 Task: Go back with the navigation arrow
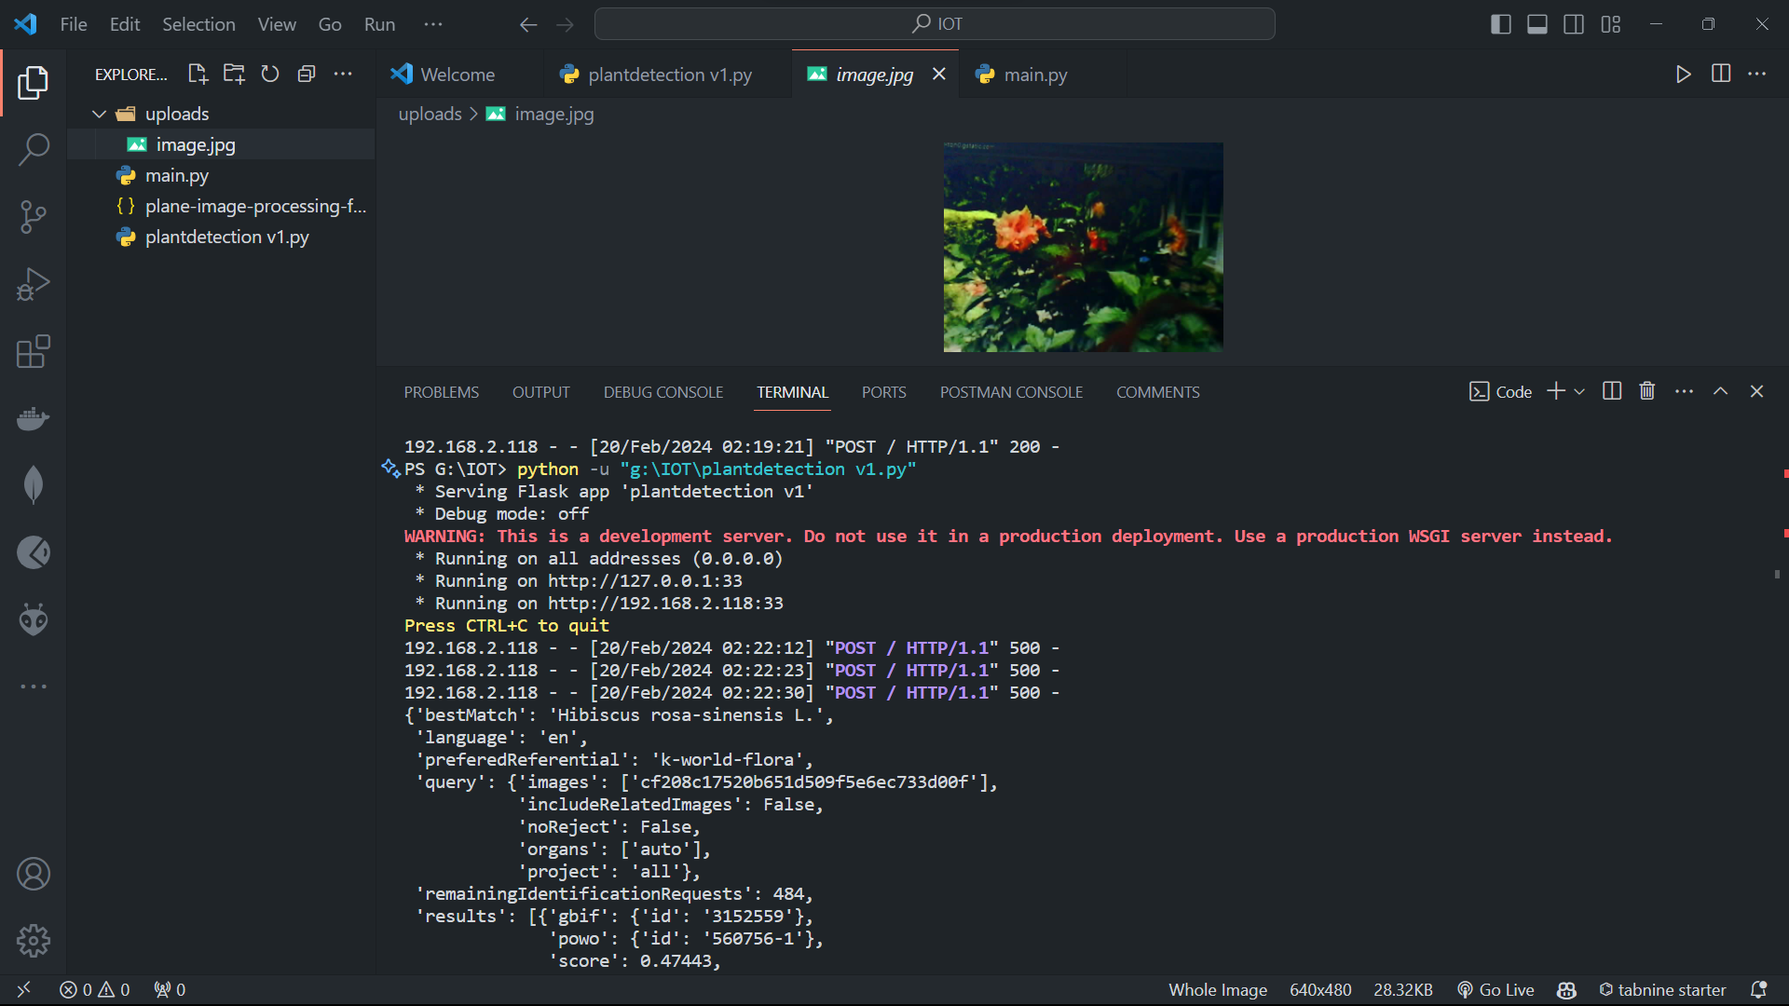(x=528, y=24)
